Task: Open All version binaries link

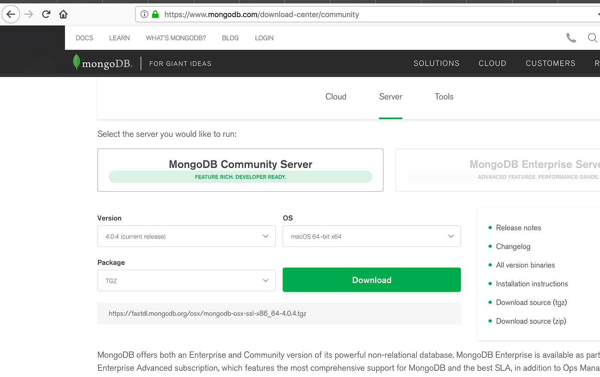Action: tap(525, 265)
